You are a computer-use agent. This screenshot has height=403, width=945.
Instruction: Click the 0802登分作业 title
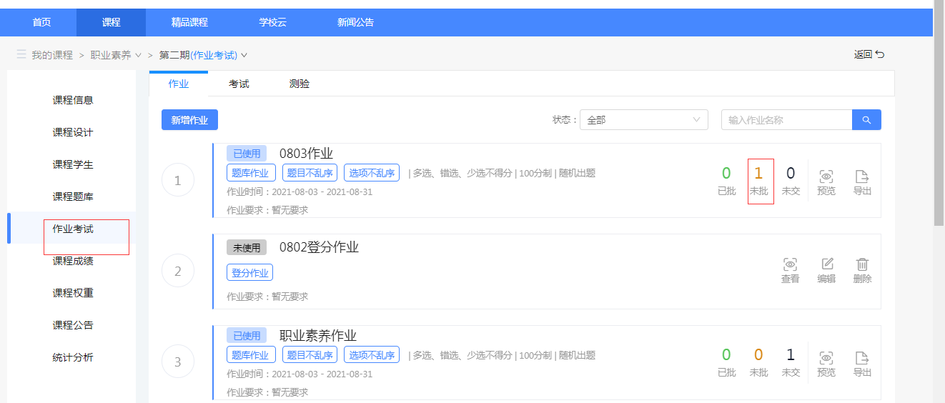point(319,247)
